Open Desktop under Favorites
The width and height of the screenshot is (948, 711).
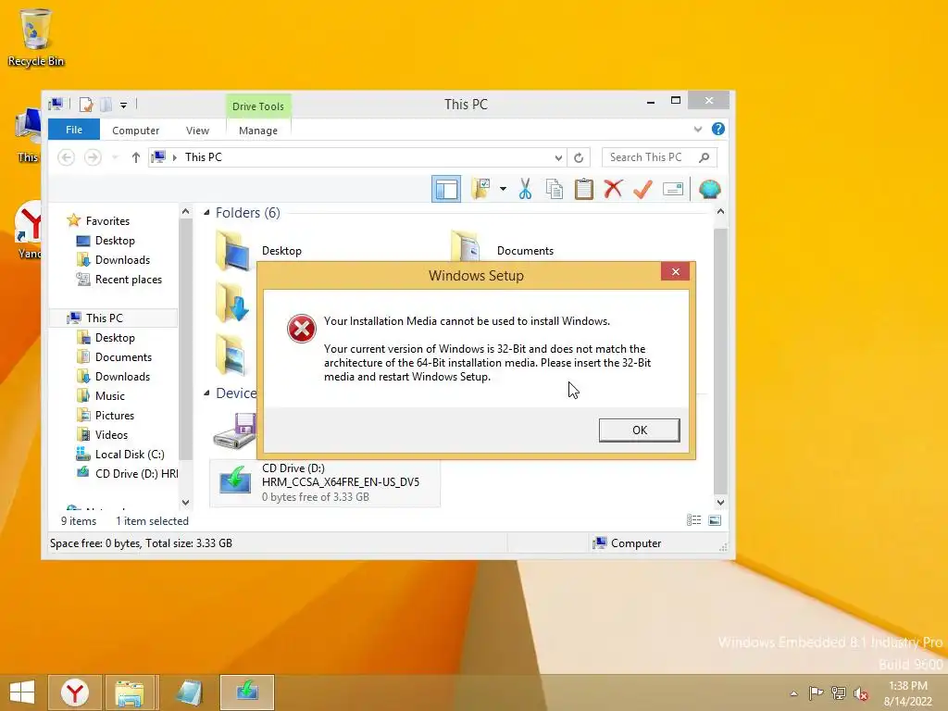[x=114, y=241]
